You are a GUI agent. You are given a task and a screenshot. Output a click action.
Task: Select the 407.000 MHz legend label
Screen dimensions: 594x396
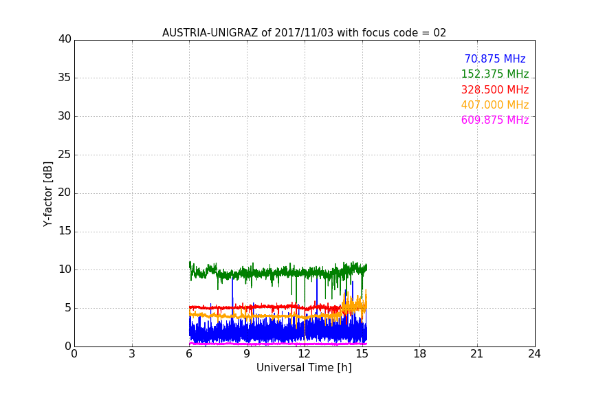pyautogui.click(x=495, y=104)
